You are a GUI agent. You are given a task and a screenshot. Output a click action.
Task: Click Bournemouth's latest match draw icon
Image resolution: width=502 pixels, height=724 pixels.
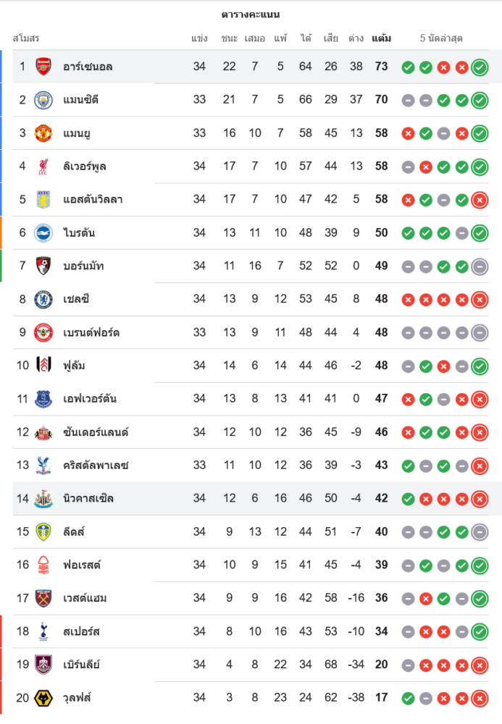click(479, 266)
